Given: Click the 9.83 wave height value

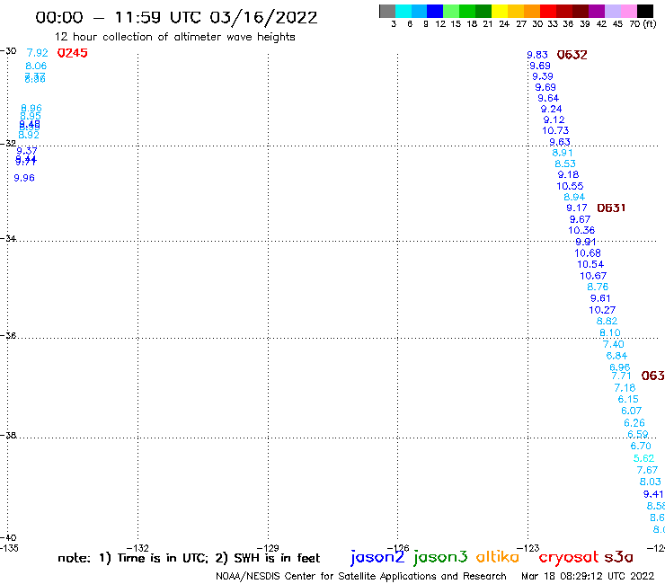Looking at the screenshot, I should pyautogui.click(x=536, y=55).
